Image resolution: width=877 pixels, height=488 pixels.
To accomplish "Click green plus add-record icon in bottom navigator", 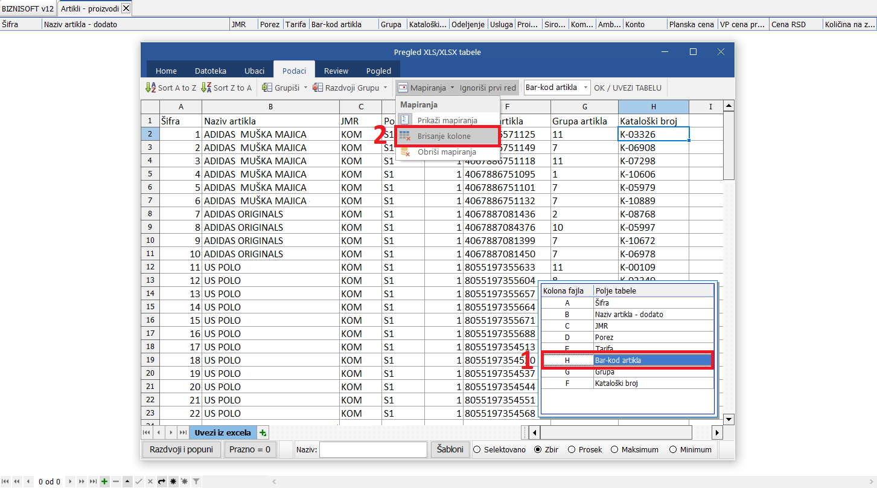I will (104, 481).
